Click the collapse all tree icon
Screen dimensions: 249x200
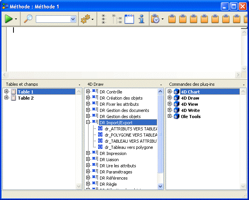tap(117, 19)
